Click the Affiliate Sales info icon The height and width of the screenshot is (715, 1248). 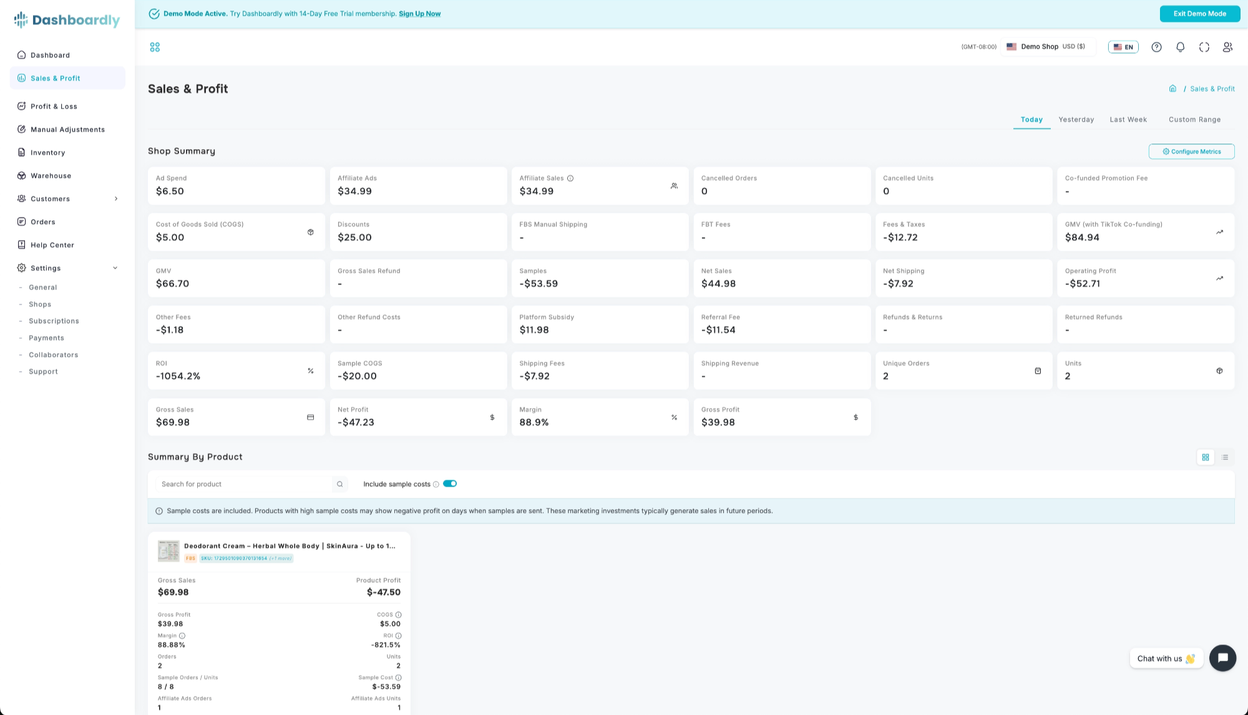coord(570,178)
